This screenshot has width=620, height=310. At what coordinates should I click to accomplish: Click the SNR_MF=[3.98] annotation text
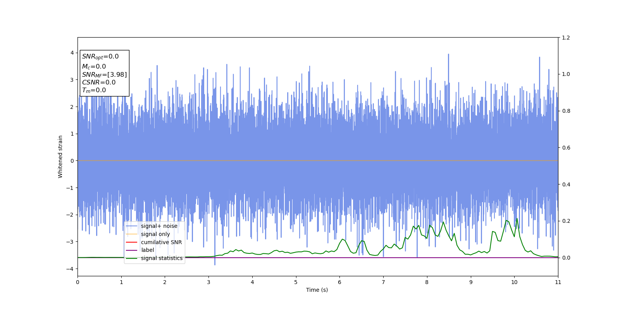tap(104, 75)
